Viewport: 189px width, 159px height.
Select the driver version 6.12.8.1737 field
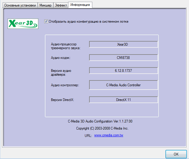click(123, 71)
